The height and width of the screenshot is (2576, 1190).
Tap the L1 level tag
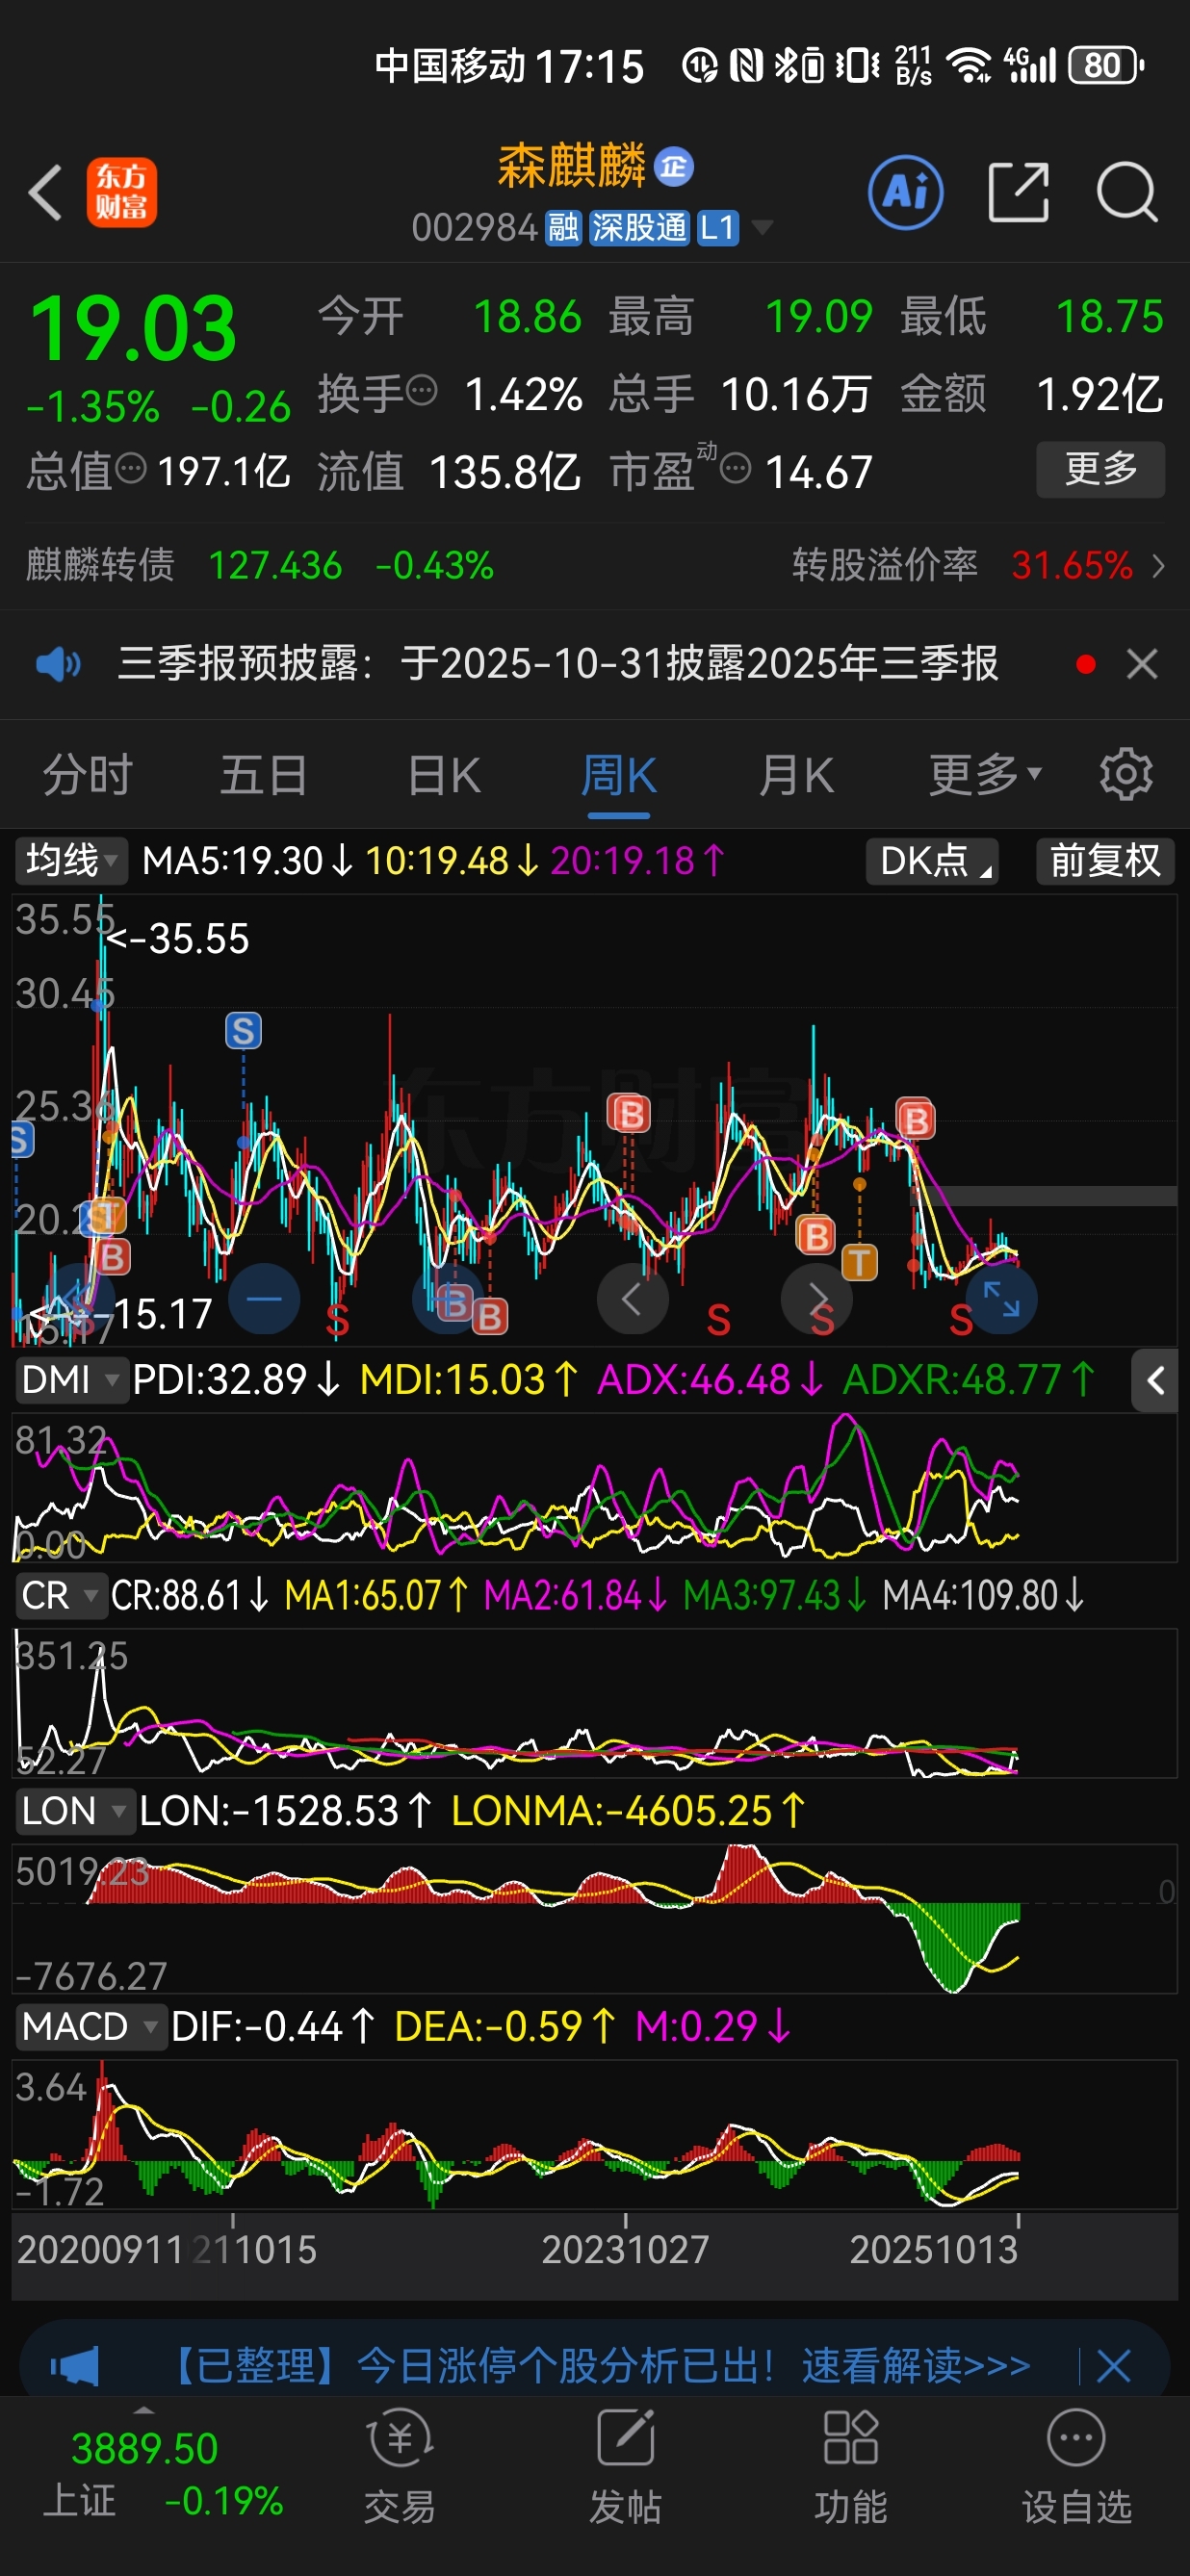coord(717,228)
